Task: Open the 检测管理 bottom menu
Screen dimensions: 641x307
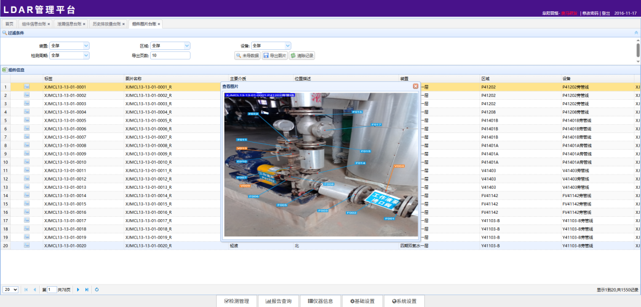Action: point(237,301)
